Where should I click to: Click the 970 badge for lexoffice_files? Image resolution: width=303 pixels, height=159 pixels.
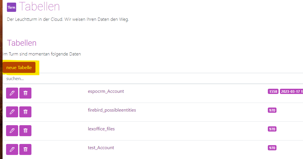click(272, 129)
